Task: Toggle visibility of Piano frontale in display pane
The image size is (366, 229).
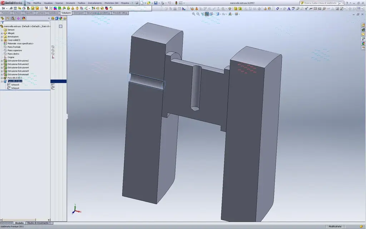Action: (x=53, y=47)
